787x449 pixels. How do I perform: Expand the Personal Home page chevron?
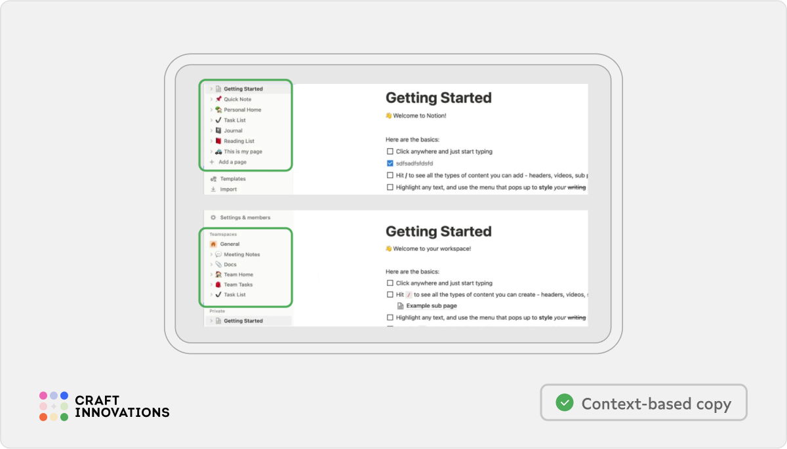211,110
